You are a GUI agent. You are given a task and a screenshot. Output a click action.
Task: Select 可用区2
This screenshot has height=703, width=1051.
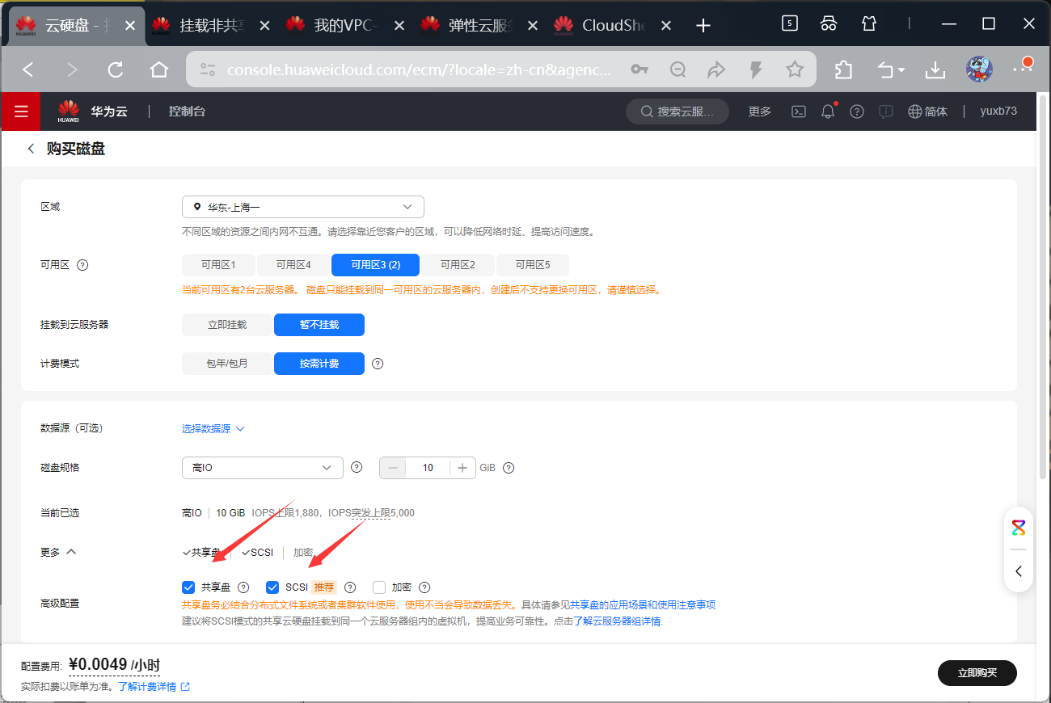click(458, 265)
